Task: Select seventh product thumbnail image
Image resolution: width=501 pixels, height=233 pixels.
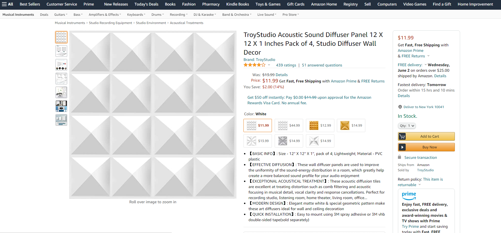Action: (x=61, y=120)
